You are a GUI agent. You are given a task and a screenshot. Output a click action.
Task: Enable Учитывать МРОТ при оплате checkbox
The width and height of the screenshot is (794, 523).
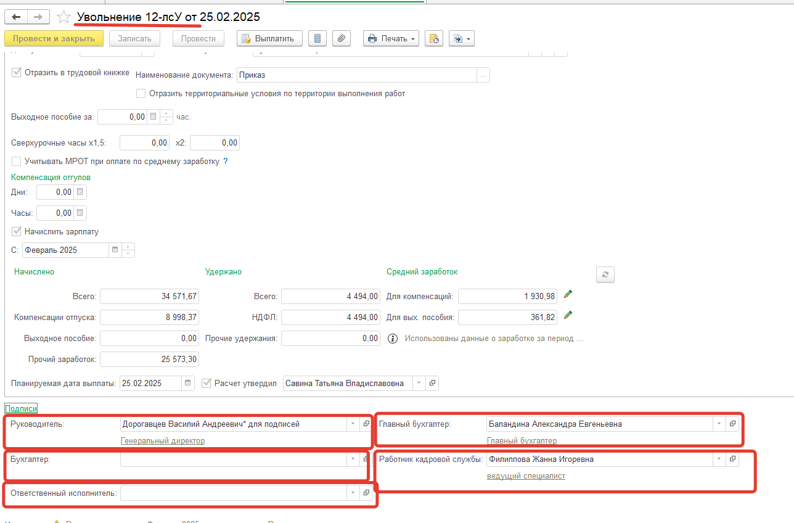click(17, 162)
